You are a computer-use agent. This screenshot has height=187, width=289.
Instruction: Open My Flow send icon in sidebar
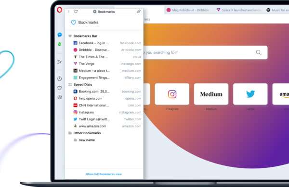[59, 62]
